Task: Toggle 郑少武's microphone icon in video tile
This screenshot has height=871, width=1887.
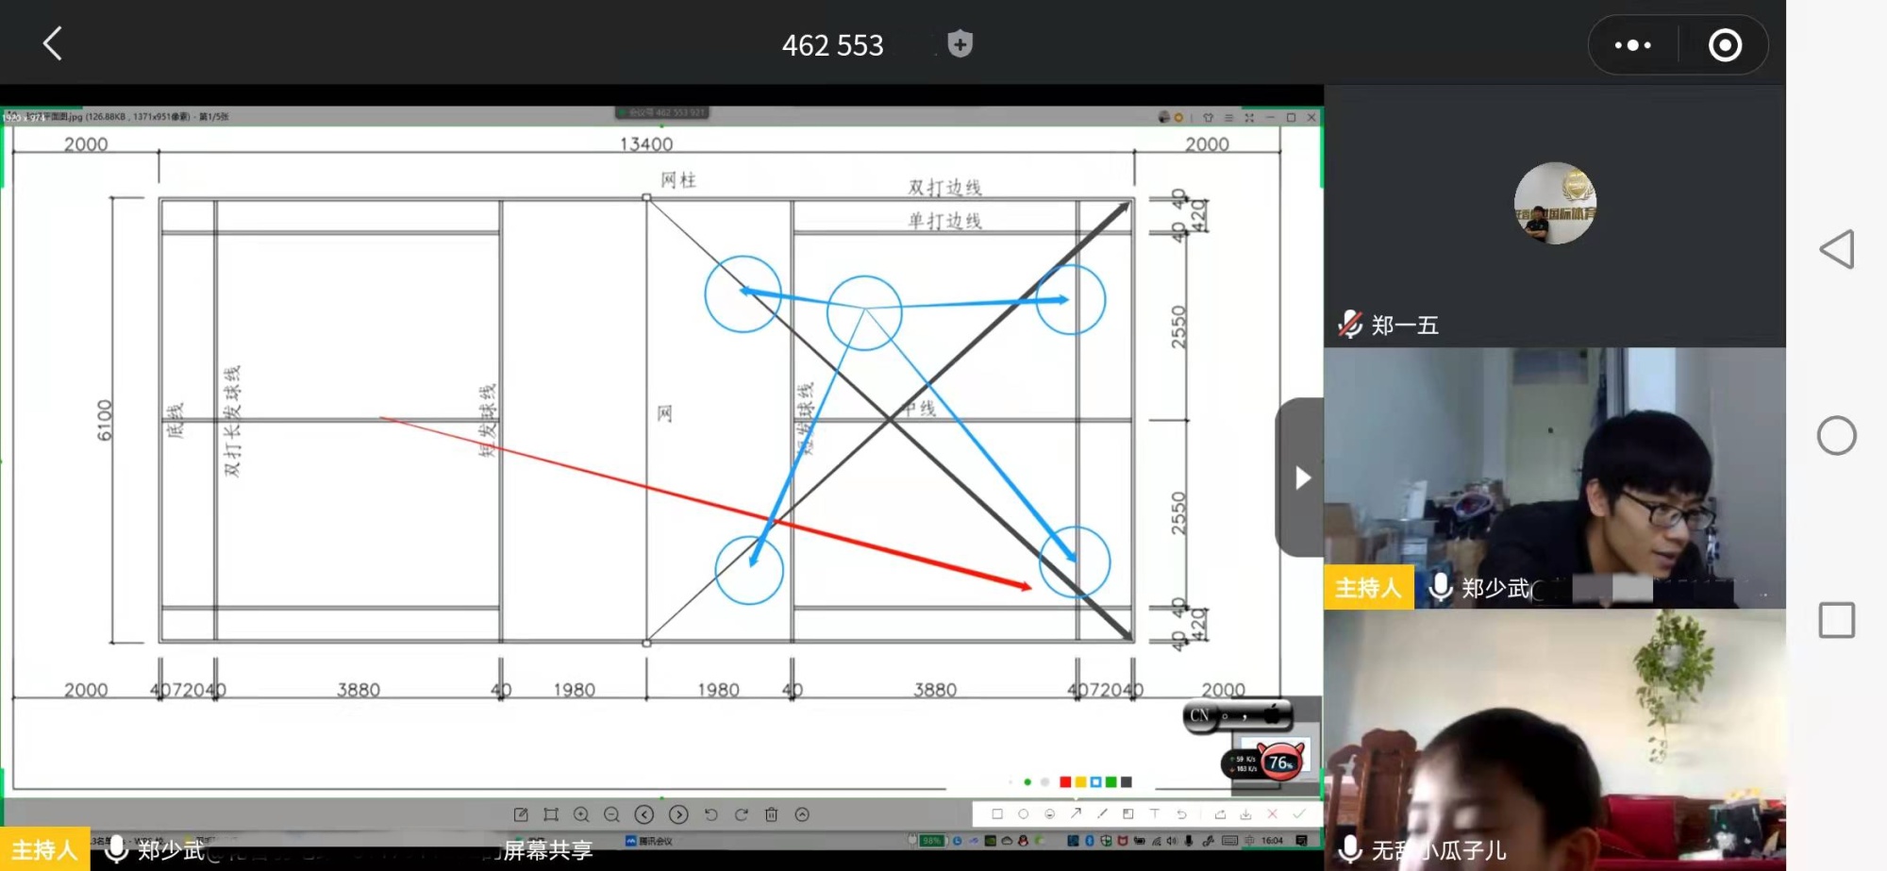Action: [x=1440, y=587]
